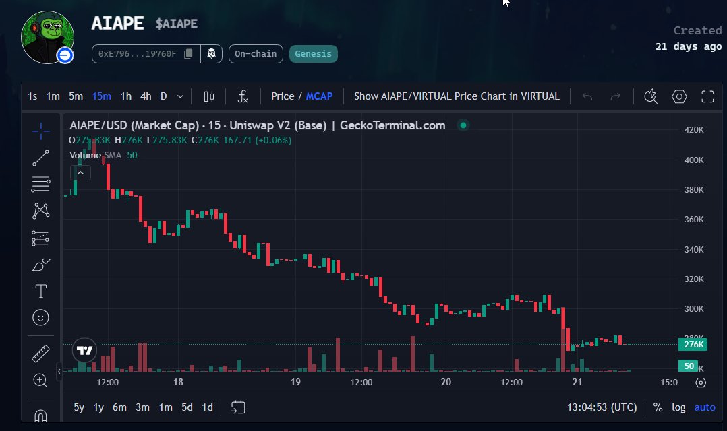The image size is (727, 431).
Task: Set date range to 1d
Action: pyautogui.click(x=207, y=407)
